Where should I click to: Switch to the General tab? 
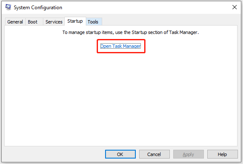(15, 22)
